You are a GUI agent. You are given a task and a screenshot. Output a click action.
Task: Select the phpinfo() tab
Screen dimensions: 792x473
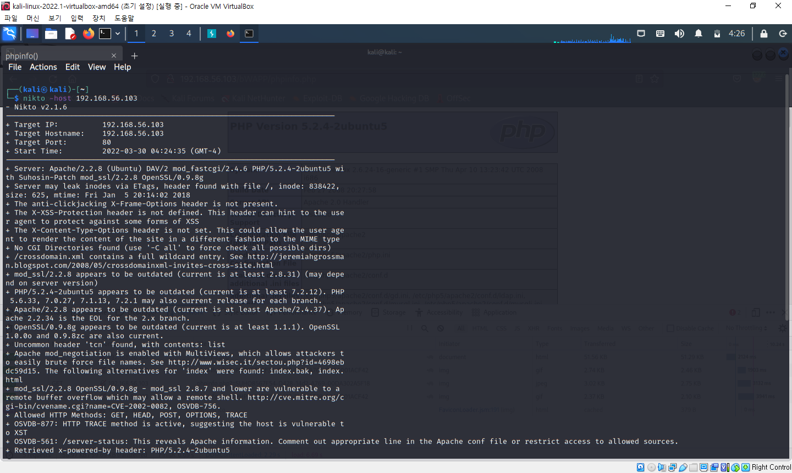[61, 56]
